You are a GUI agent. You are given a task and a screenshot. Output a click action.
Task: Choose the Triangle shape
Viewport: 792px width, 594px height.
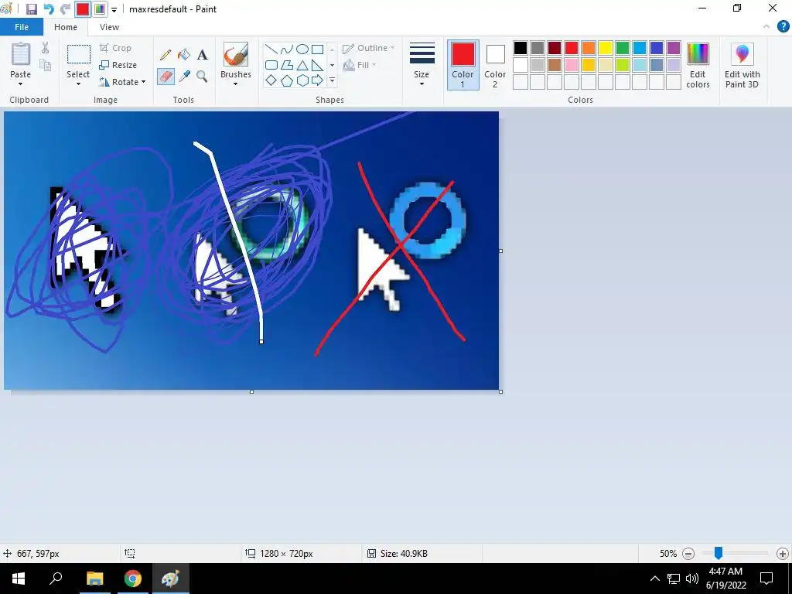point(302,65)
